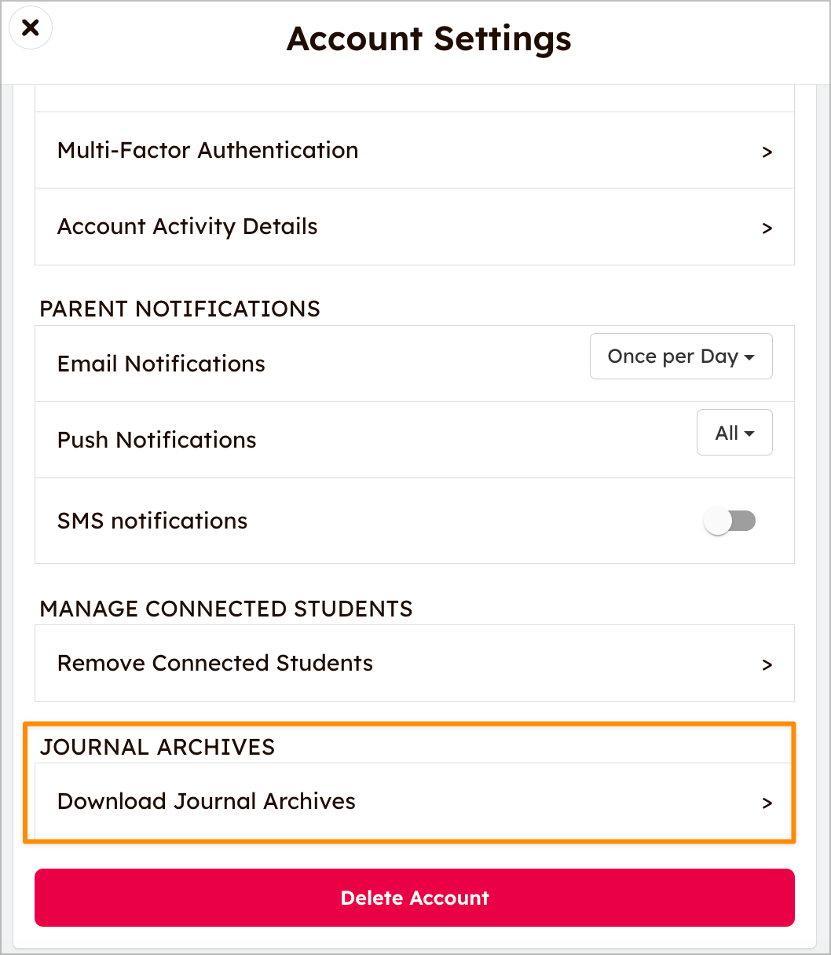Screen dimensions: 831x955
Task: Click the MANAGE CONNECTED STUDENTS heading
Action: point(226,609)
